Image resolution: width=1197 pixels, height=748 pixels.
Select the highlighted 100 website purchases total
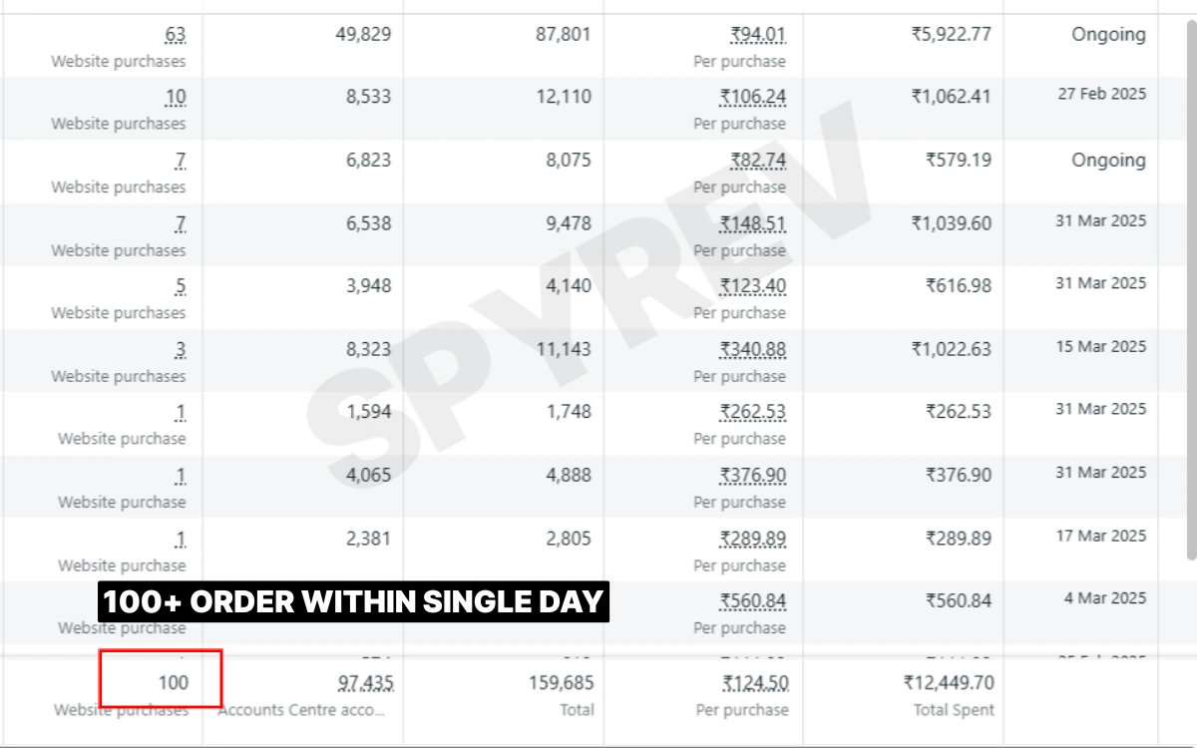point(174,683)
